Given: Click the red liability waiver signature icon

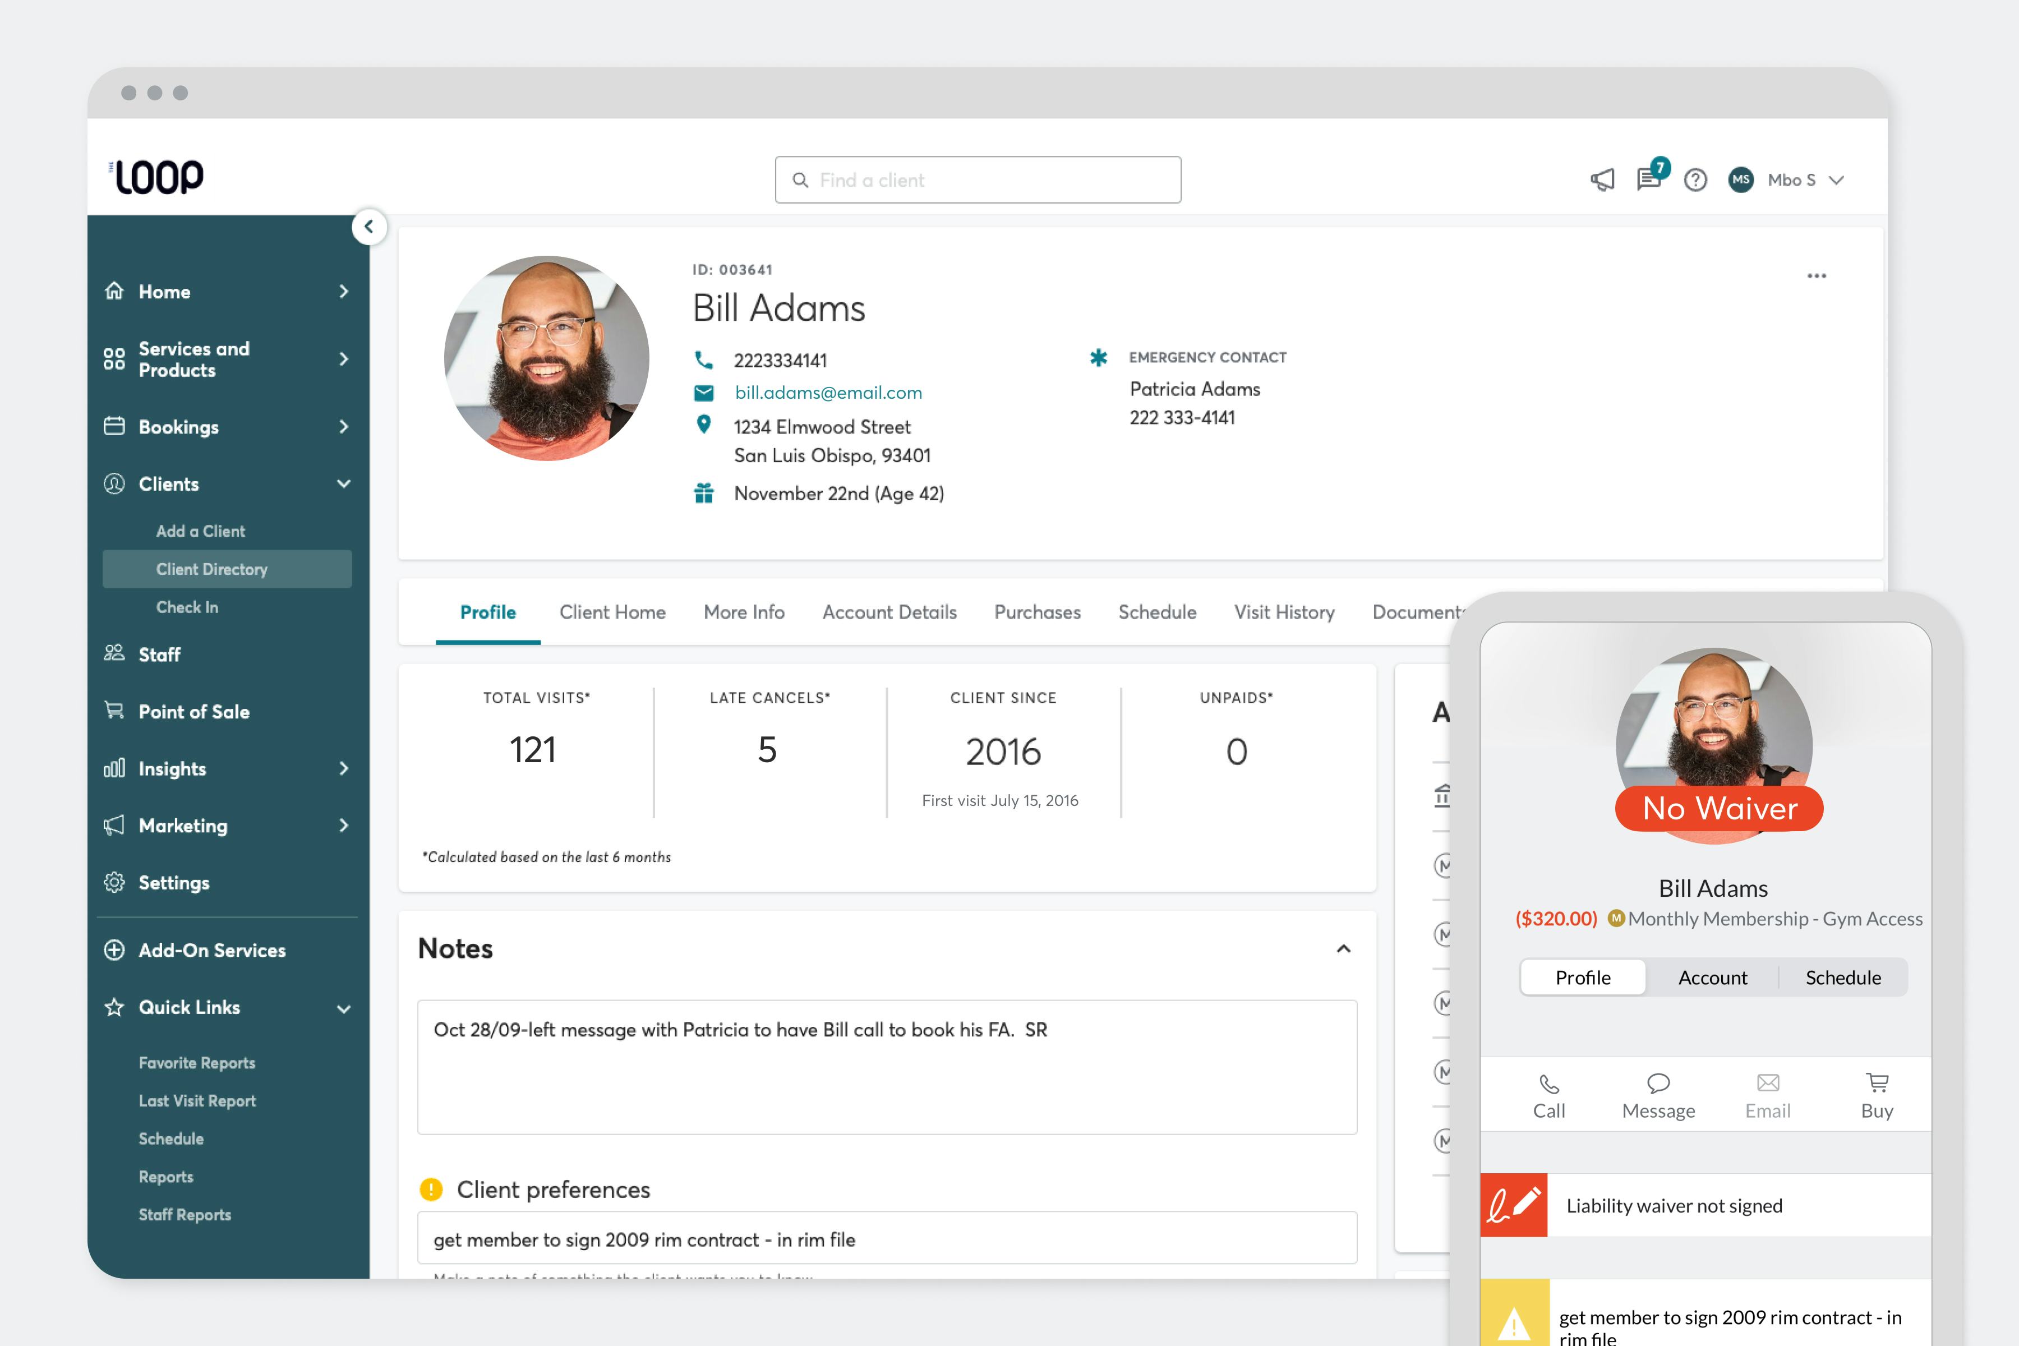Looking at the screenshot, I should pos(1513,1204).
